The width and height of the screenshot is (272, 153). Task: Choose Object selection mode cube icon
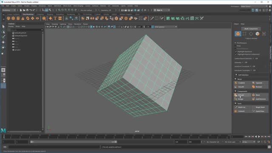[238, 34]
